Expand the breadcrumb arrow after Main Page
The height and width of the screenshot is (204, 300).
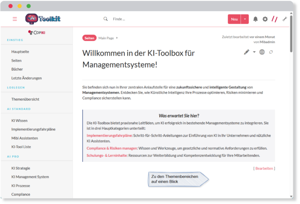[117, 38]
